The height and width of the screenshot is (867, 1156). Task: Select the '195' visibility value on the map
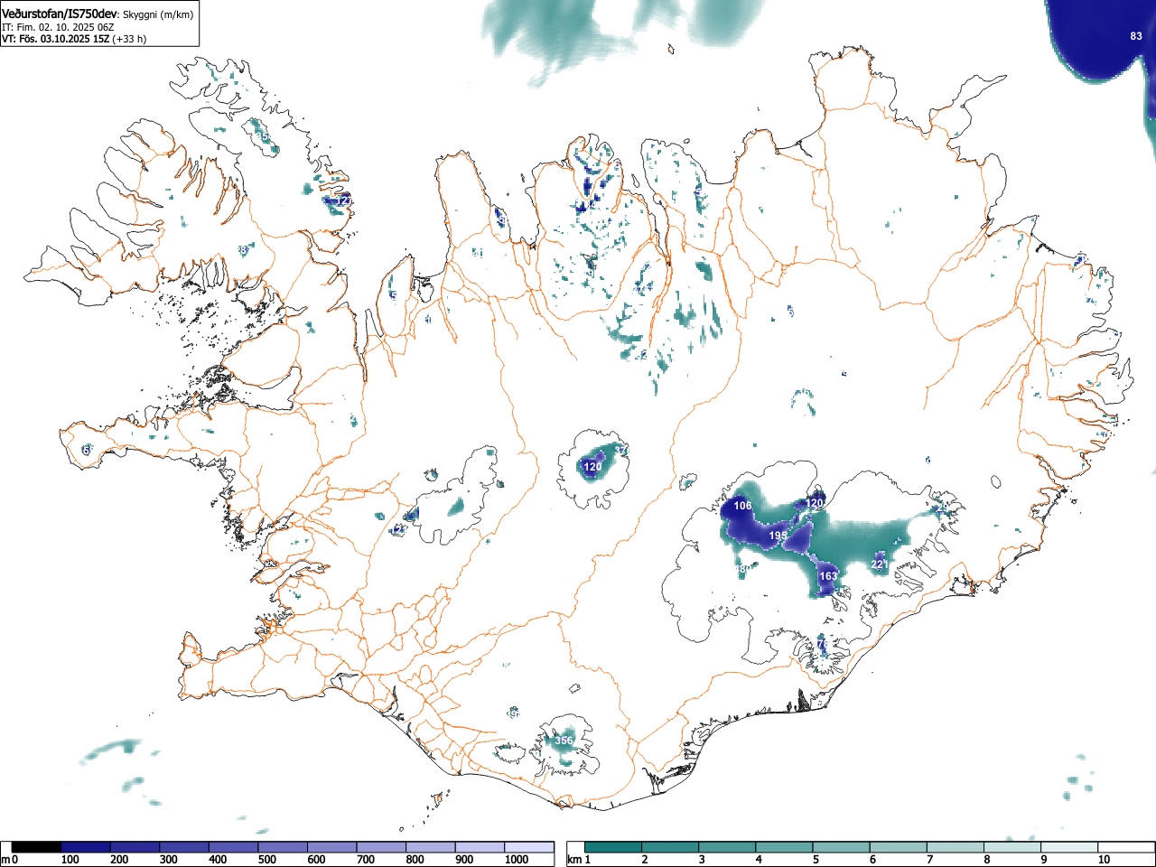(x=778, y=536)
